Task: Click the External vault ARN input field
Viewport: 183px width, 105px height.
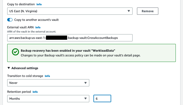Action: click(x=70, y=38)
